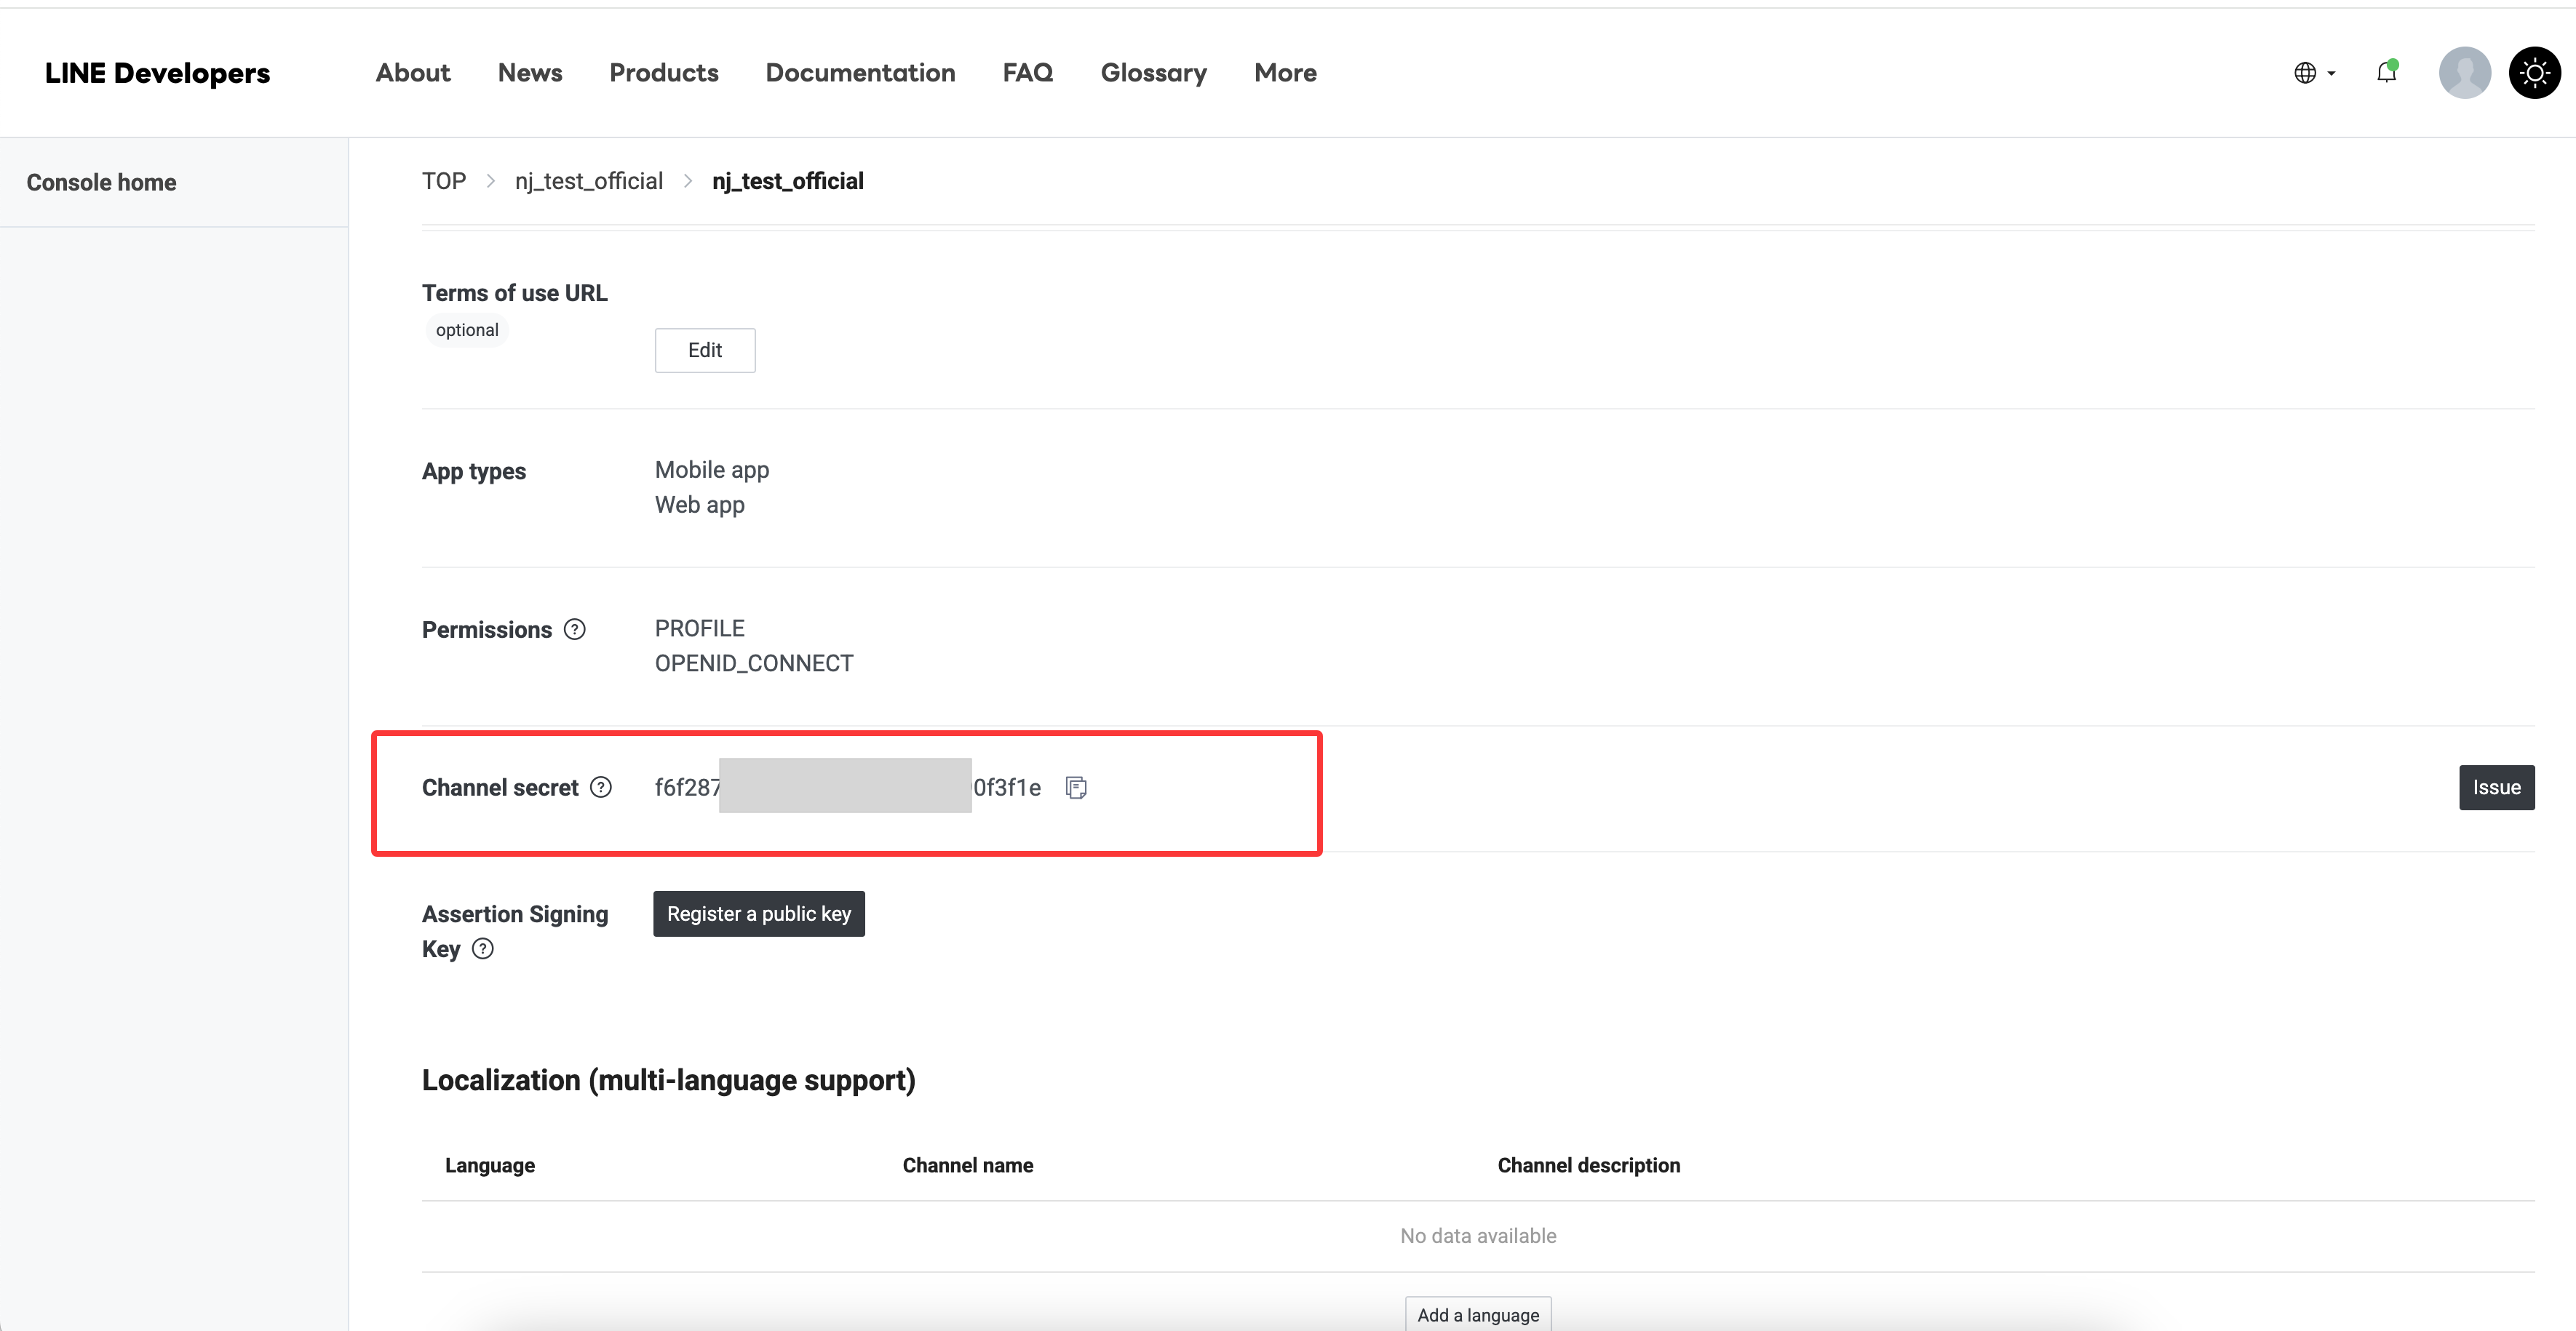Toggle the light/dark theme sun button

[x=2534, y=73]
